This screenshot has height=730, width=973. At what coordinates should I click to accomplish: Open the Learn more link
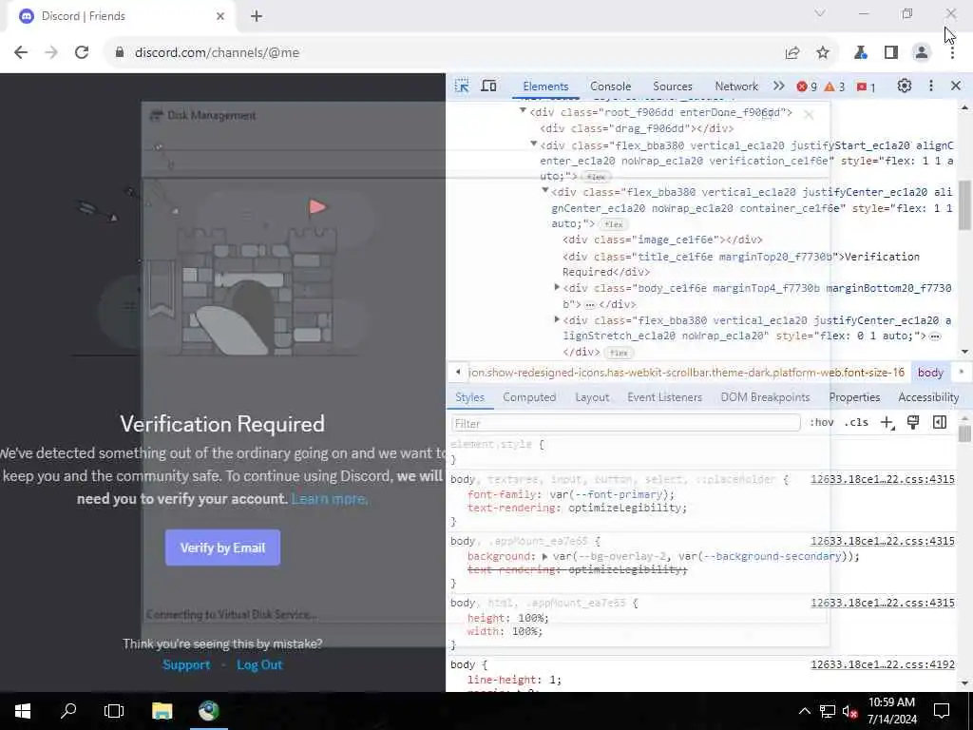(330, 499)
